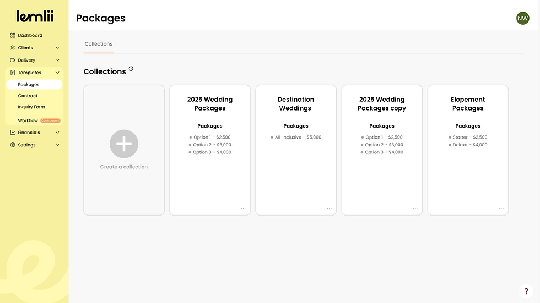The height and width of the screenshot is (303, 540).
Task: Click the Collections info icon
Action: [x=131, y=69]
